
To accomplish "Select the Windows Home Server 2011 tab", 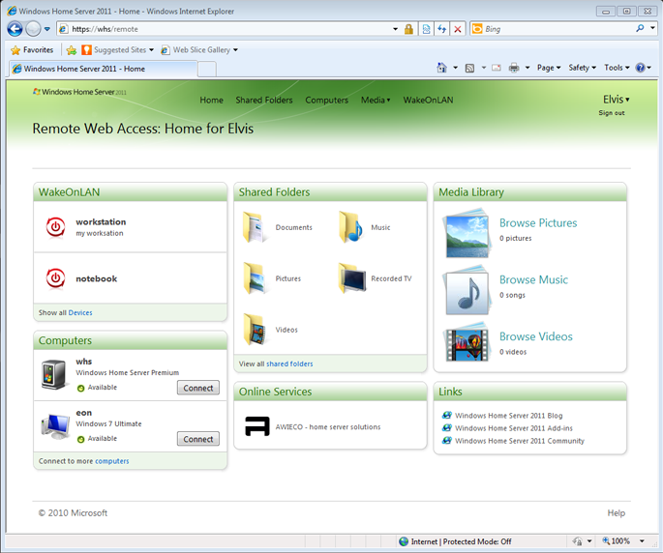I will (x=103, y=69).
